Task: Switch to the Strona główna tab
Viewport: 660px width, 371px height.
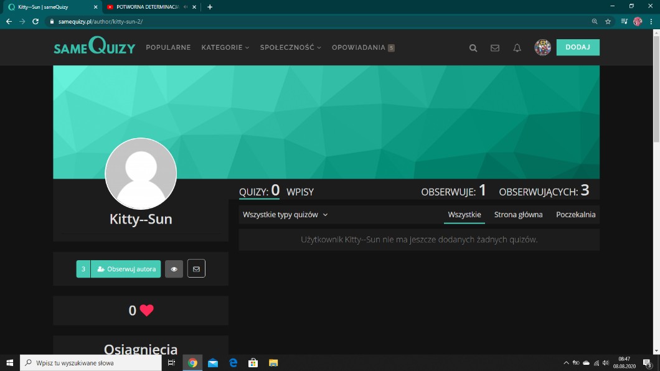Action: coord(518,215)
